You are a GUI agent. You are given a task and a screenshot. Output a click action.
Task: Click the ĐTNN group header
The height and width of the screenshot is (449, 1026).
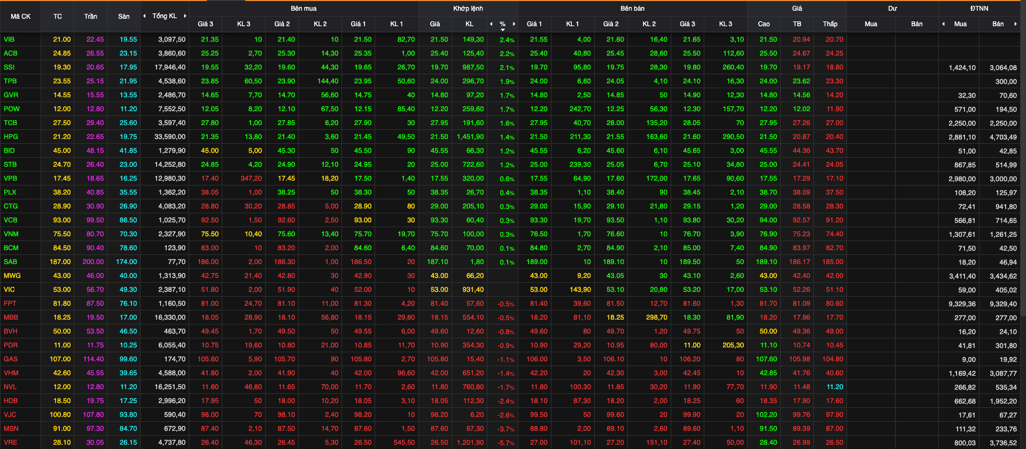click(x=980, y=9)
